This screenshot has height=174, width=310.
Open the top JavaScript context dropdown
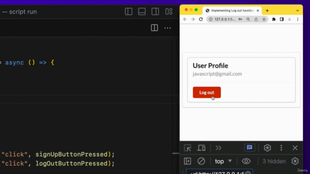(x=223, y=161)
